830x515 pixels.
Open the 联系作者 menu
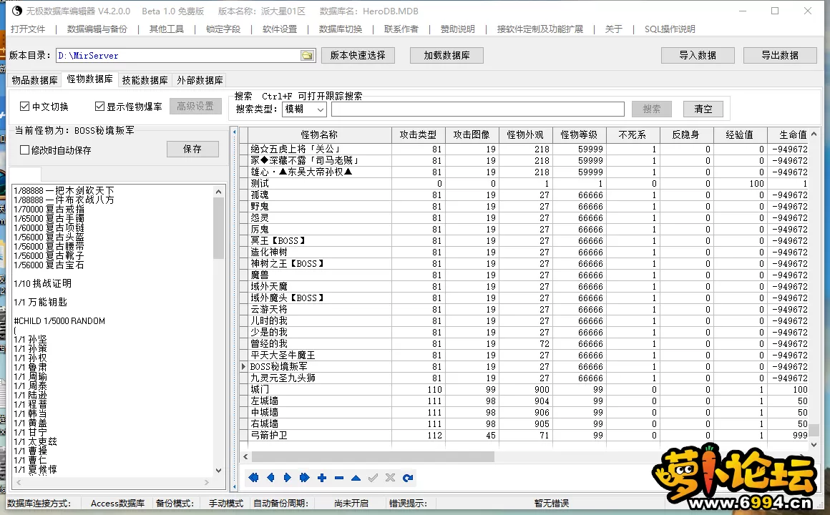tap(401, 29)
